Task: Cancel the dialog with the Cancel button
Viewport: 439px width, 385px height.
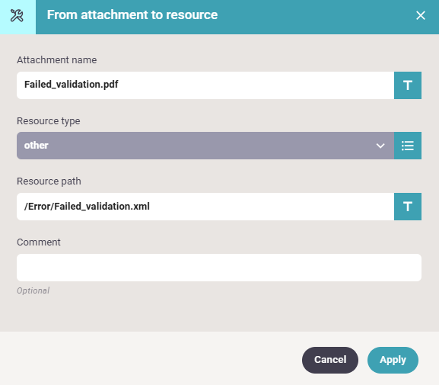Action: tap(330, 360)
